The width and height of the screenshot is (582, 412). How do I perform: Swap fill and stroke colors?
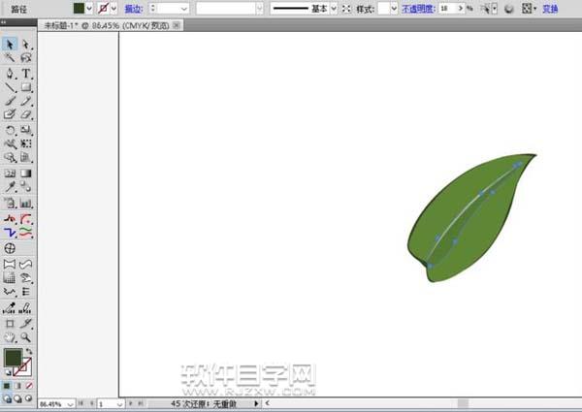28,350
